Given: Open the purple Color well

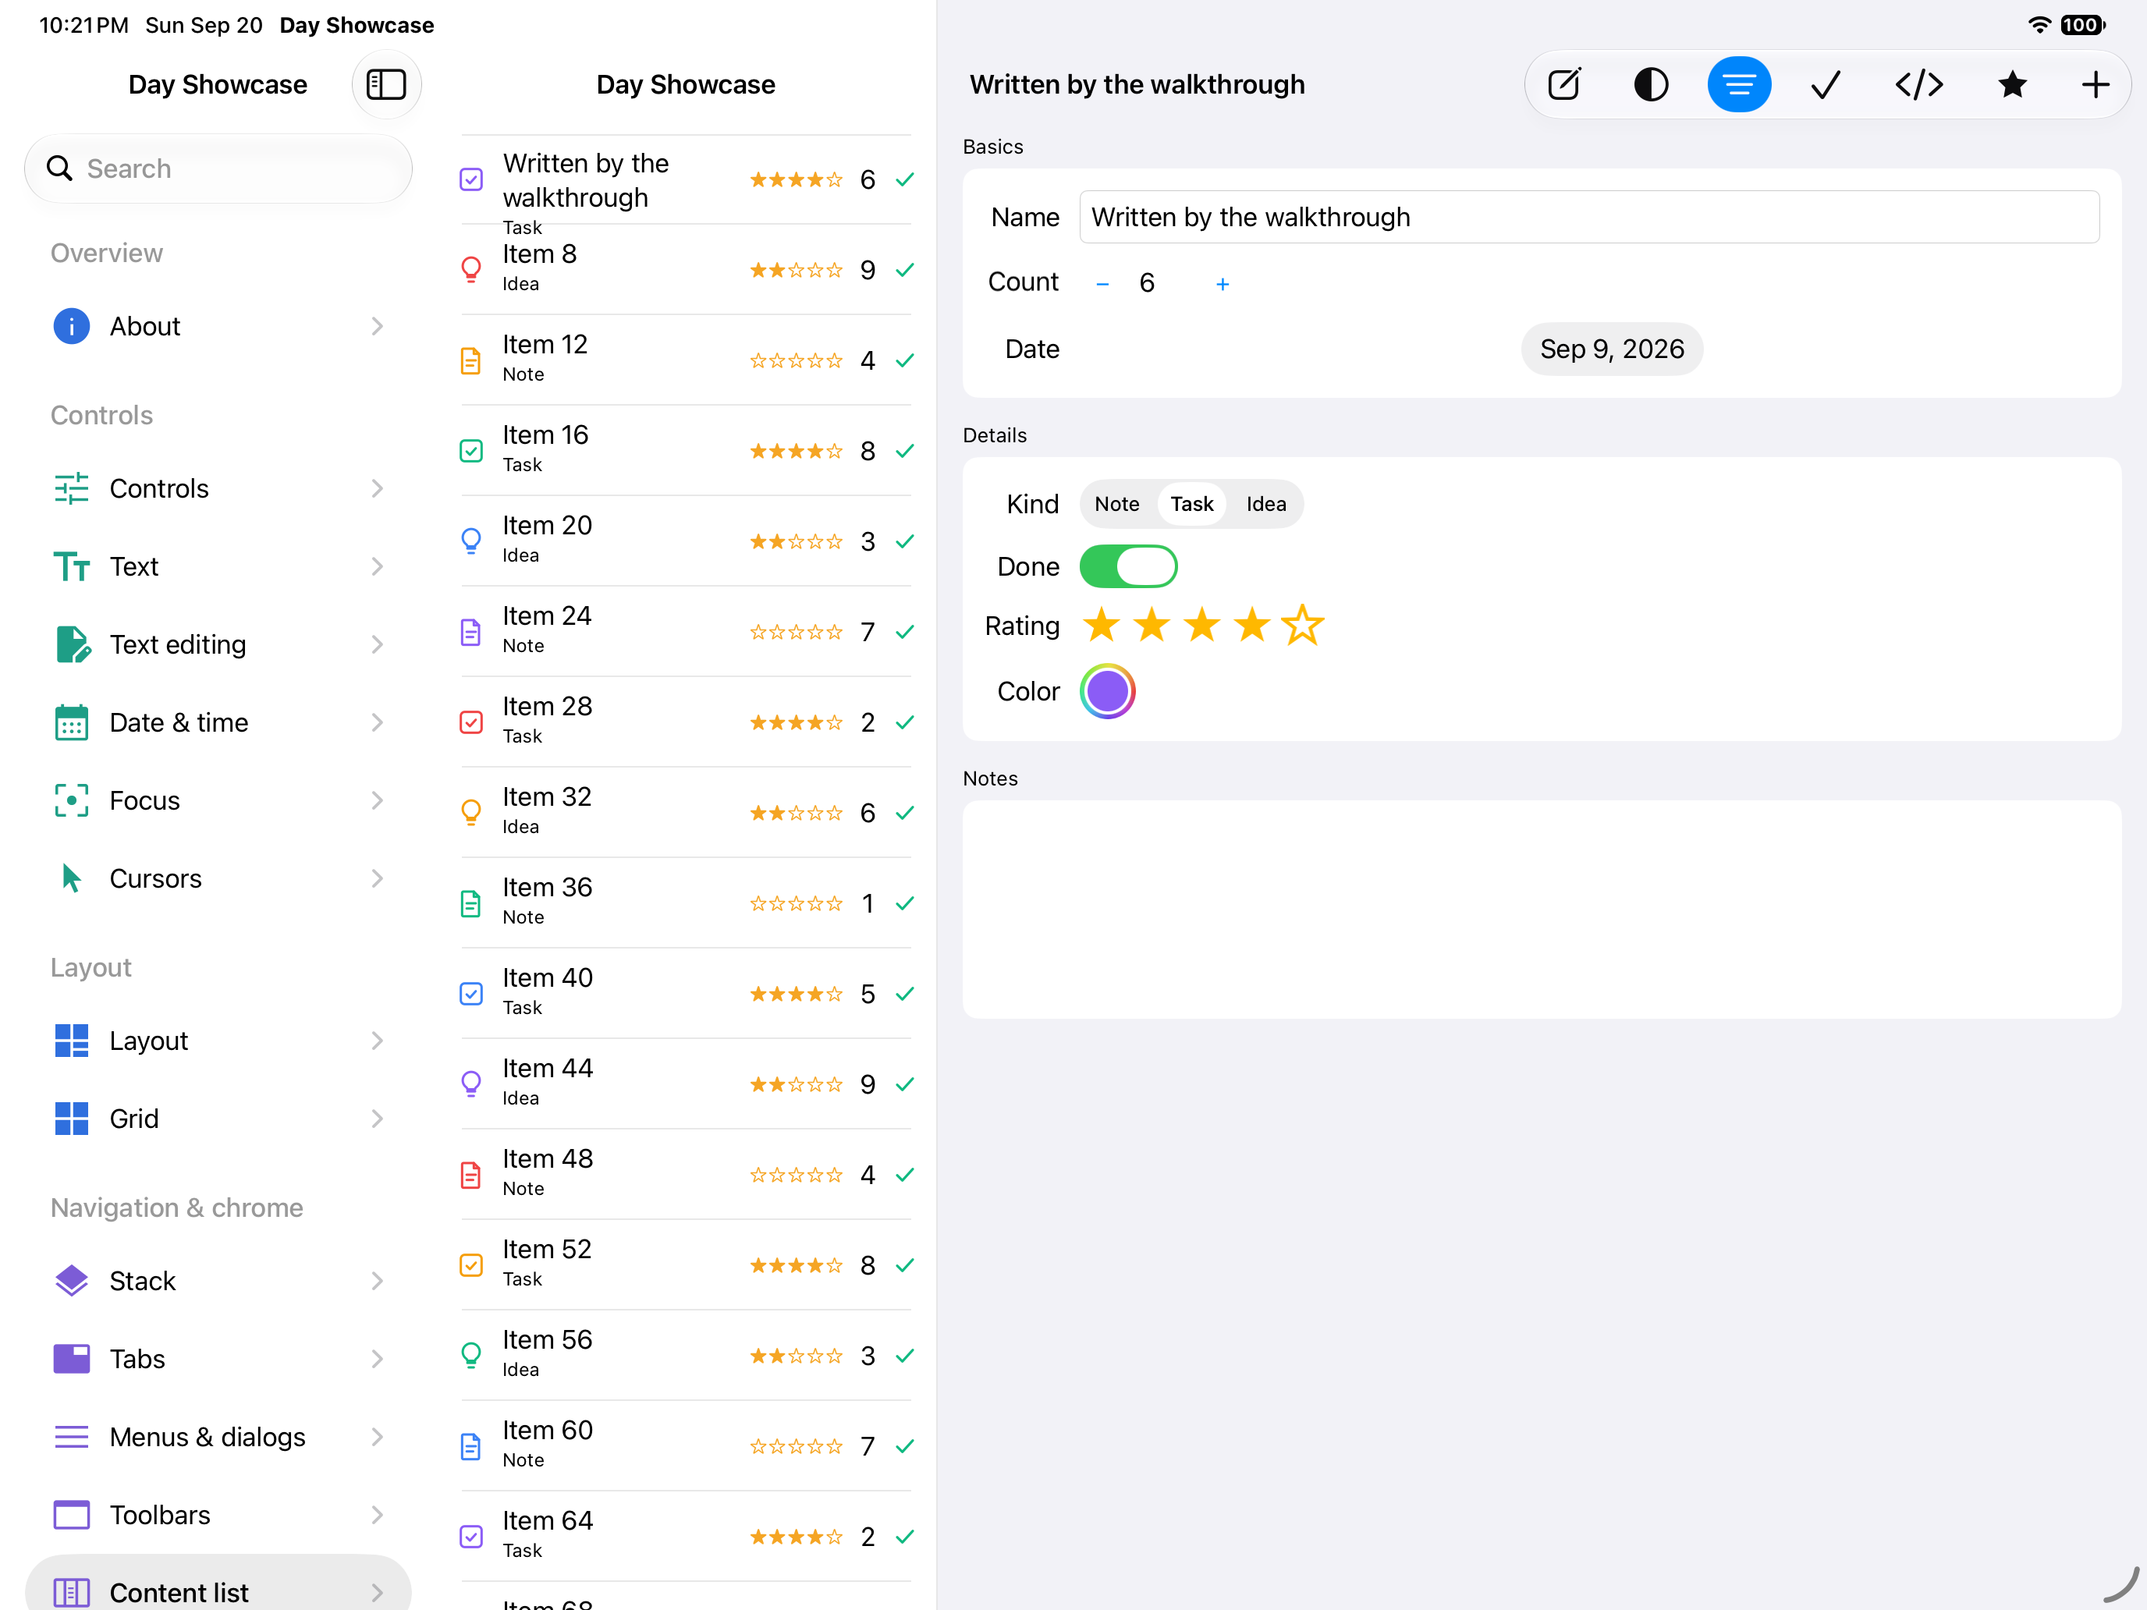Looking at the screenshot, I should point(1108,691).
